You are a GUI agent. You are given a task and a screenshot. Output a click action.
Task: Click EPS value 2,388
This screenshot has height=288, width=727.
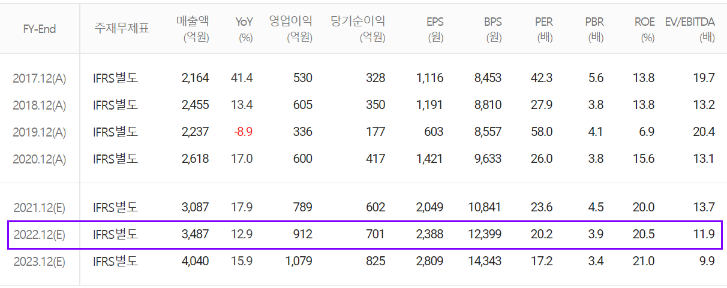click(x=429, y=234)
